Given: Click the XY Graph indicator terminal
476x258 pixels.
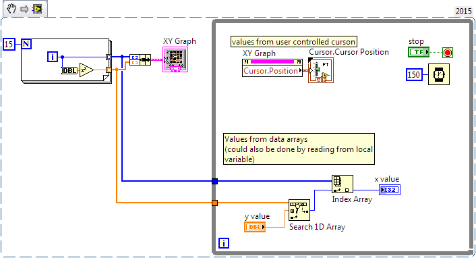Looking at the screenshot, I should pos(175,59).
